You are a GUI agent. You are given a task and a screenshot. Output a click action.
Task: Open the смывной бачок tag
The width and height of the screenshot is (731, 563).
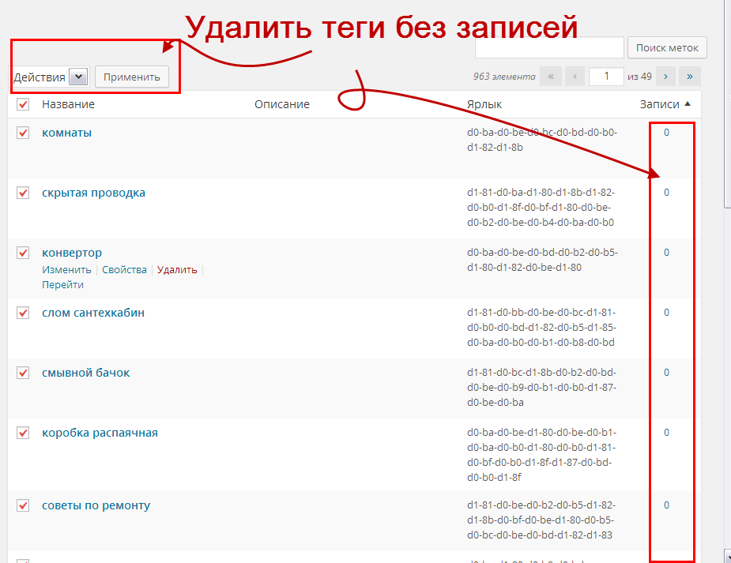pos(86,373)
